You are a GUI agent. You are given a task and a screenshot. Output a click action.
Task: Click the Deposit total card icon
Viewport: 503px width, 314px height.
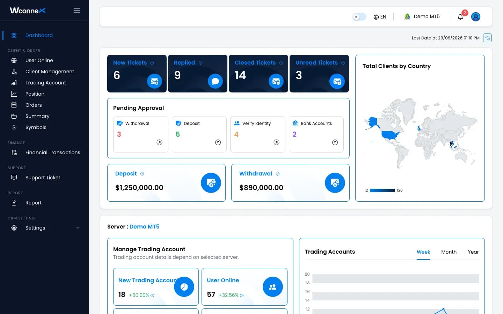(x=211, y=183)
